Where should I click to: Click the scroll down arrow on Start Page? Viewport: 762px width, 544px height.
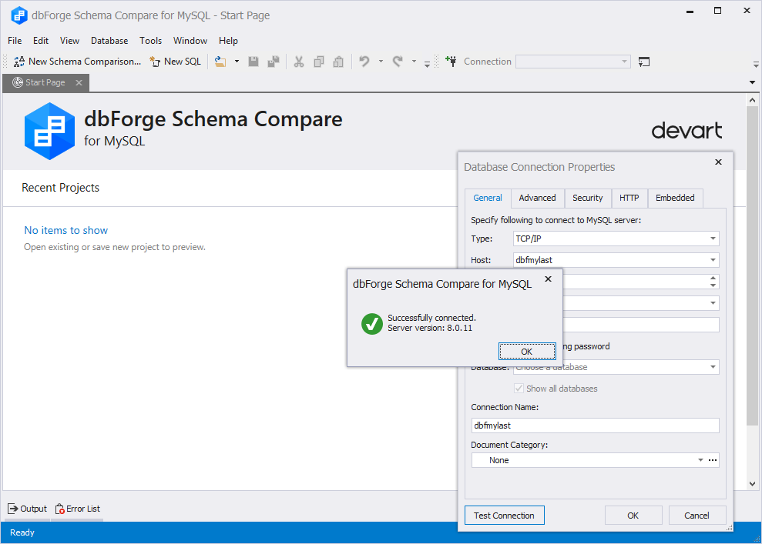pos(752,484)
